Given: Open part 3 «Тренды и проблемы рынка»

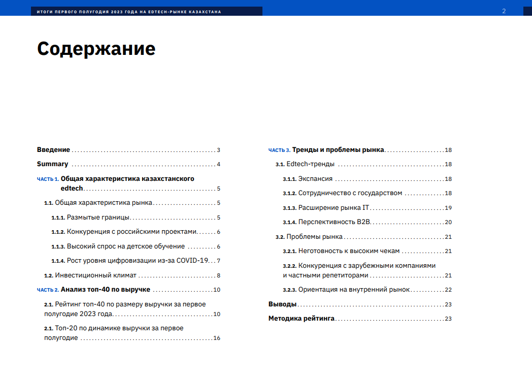Looking at the screenshot, I should (x=360, y=150).
